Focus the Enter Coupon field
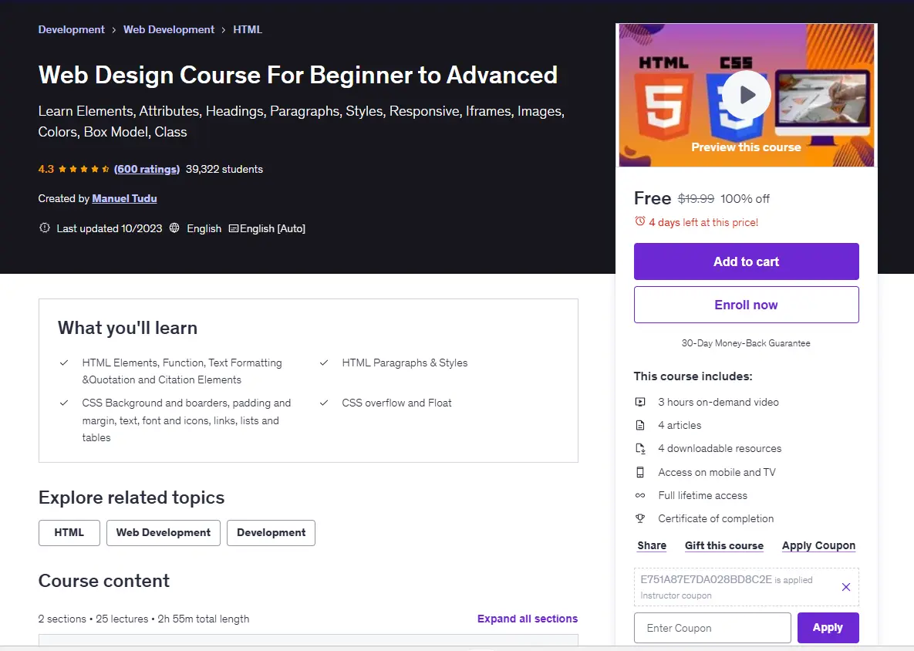 click(x=713, y=628)
